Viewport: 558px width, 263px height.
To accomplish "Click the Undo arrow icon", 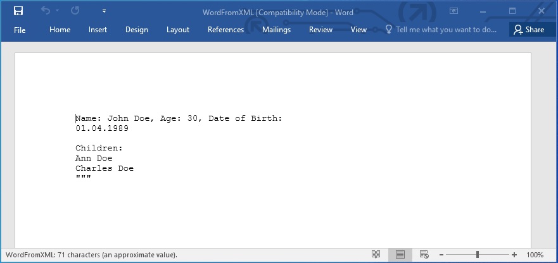I will click(x=46, y=11).
